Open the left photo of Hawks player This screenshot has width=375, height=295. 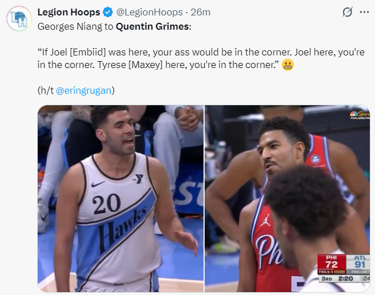click(121, 198)
